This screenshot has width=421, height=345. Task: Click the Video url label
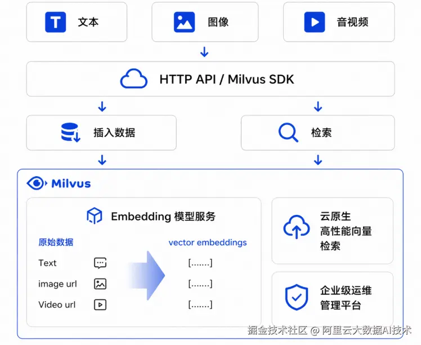pyautogui.click(x=57, y=304)
